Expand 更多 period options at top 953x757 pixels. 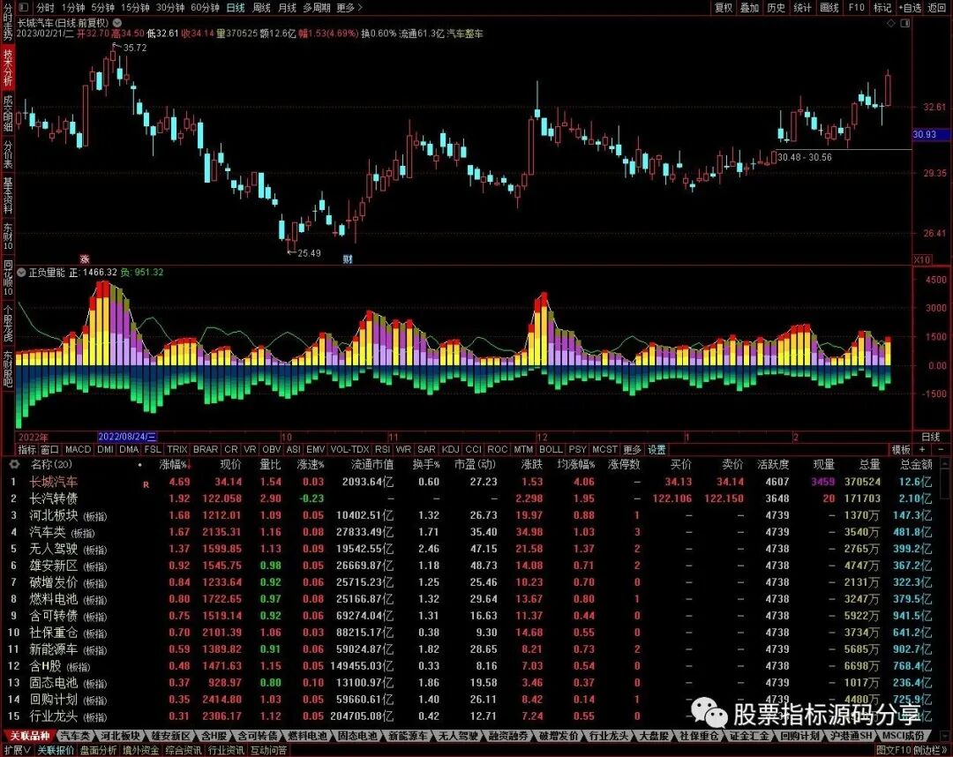[x=349, y=7]
